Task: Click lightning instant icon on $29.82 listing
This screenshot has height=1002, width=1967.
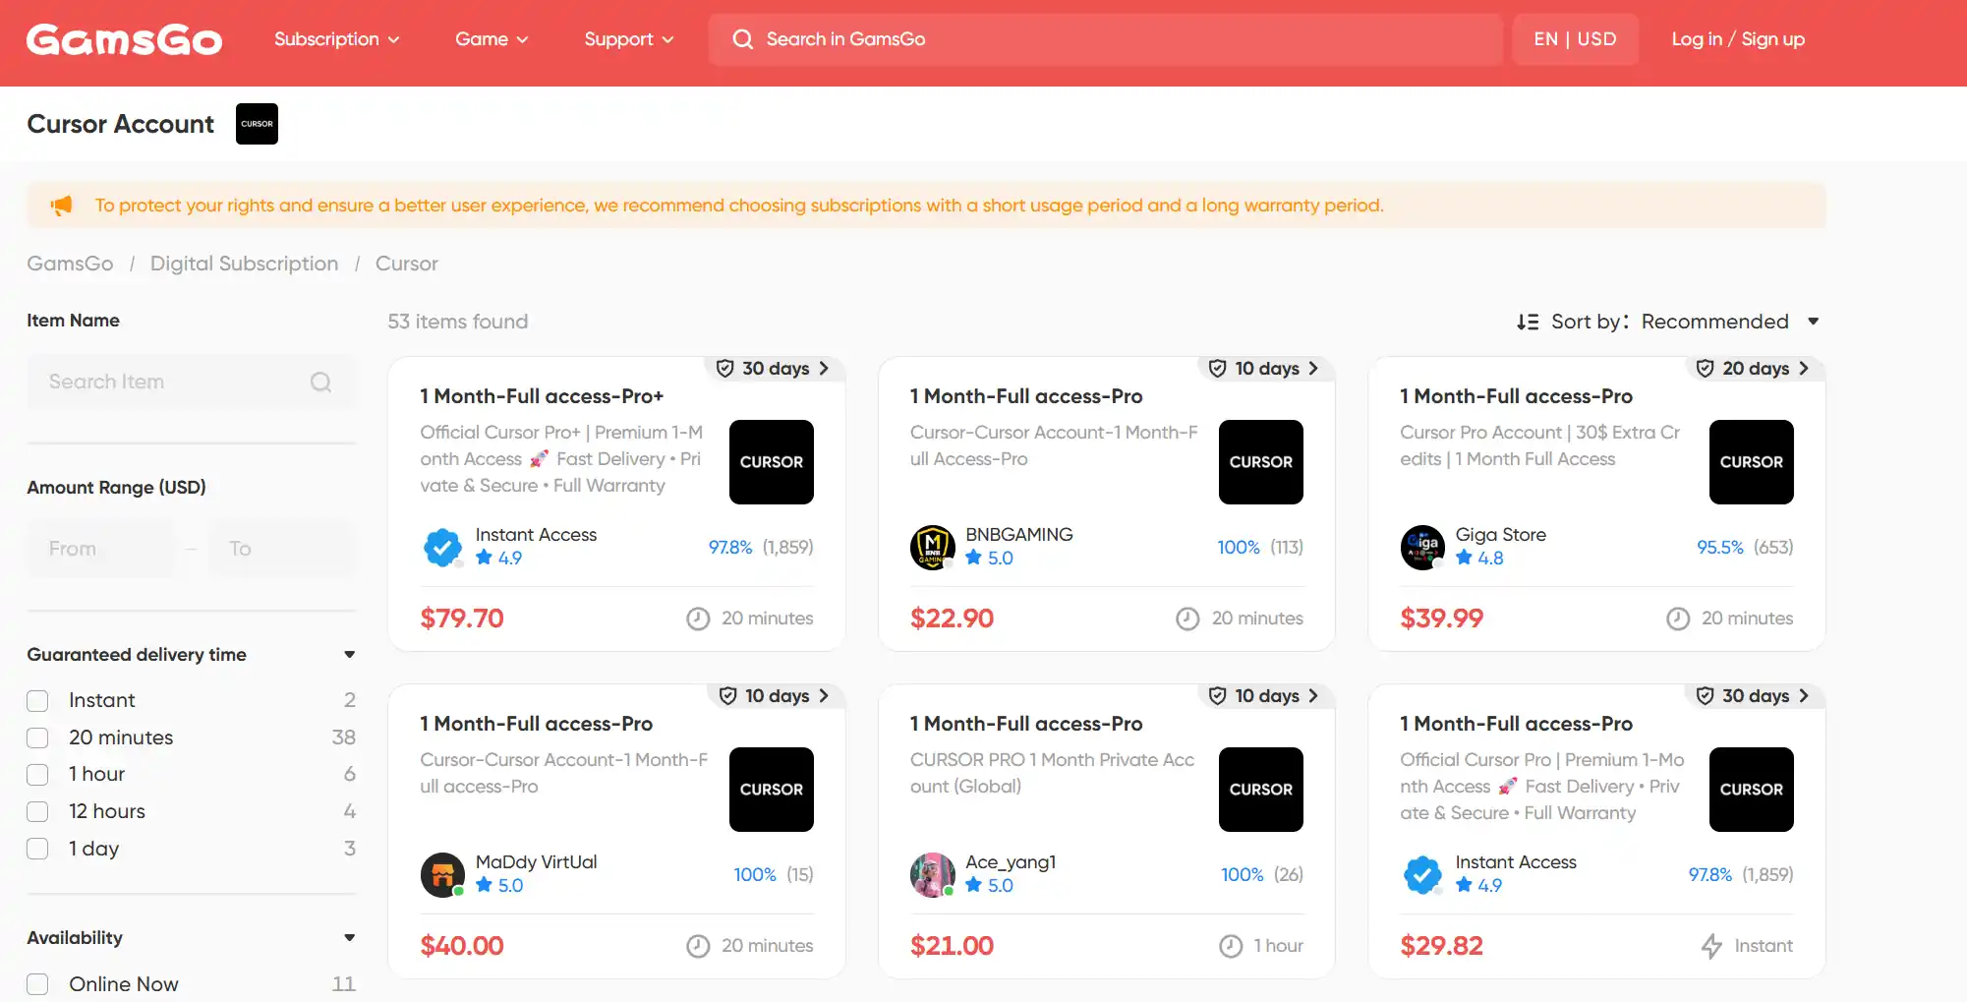Action: pos(1711,946)
